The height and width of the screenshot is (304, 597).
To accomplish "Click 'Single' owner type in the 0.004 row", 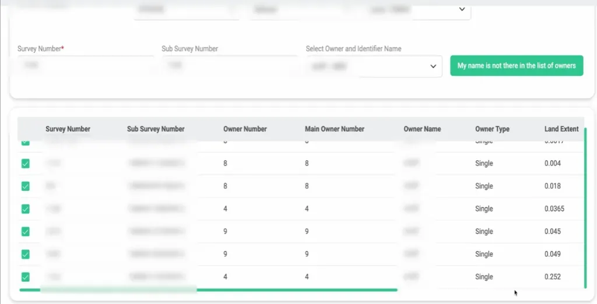I will click(x=484, y=163).
